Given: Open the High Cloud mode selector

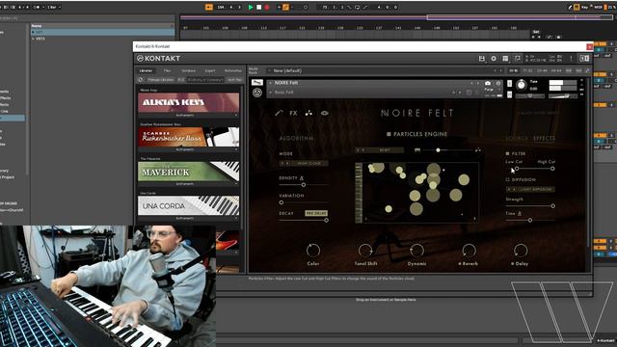Looking at the screenshot, I should [304, 163].
